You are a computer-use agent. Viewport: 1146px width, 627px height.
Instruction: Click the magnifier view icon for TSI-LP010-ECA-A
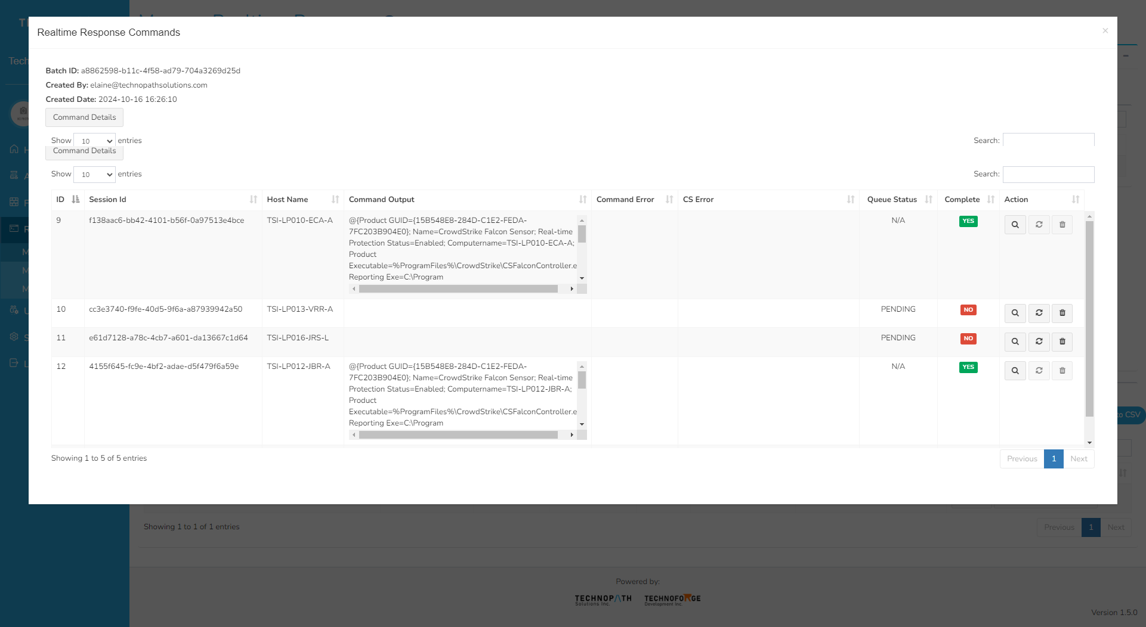click(x=1015, y=225)
